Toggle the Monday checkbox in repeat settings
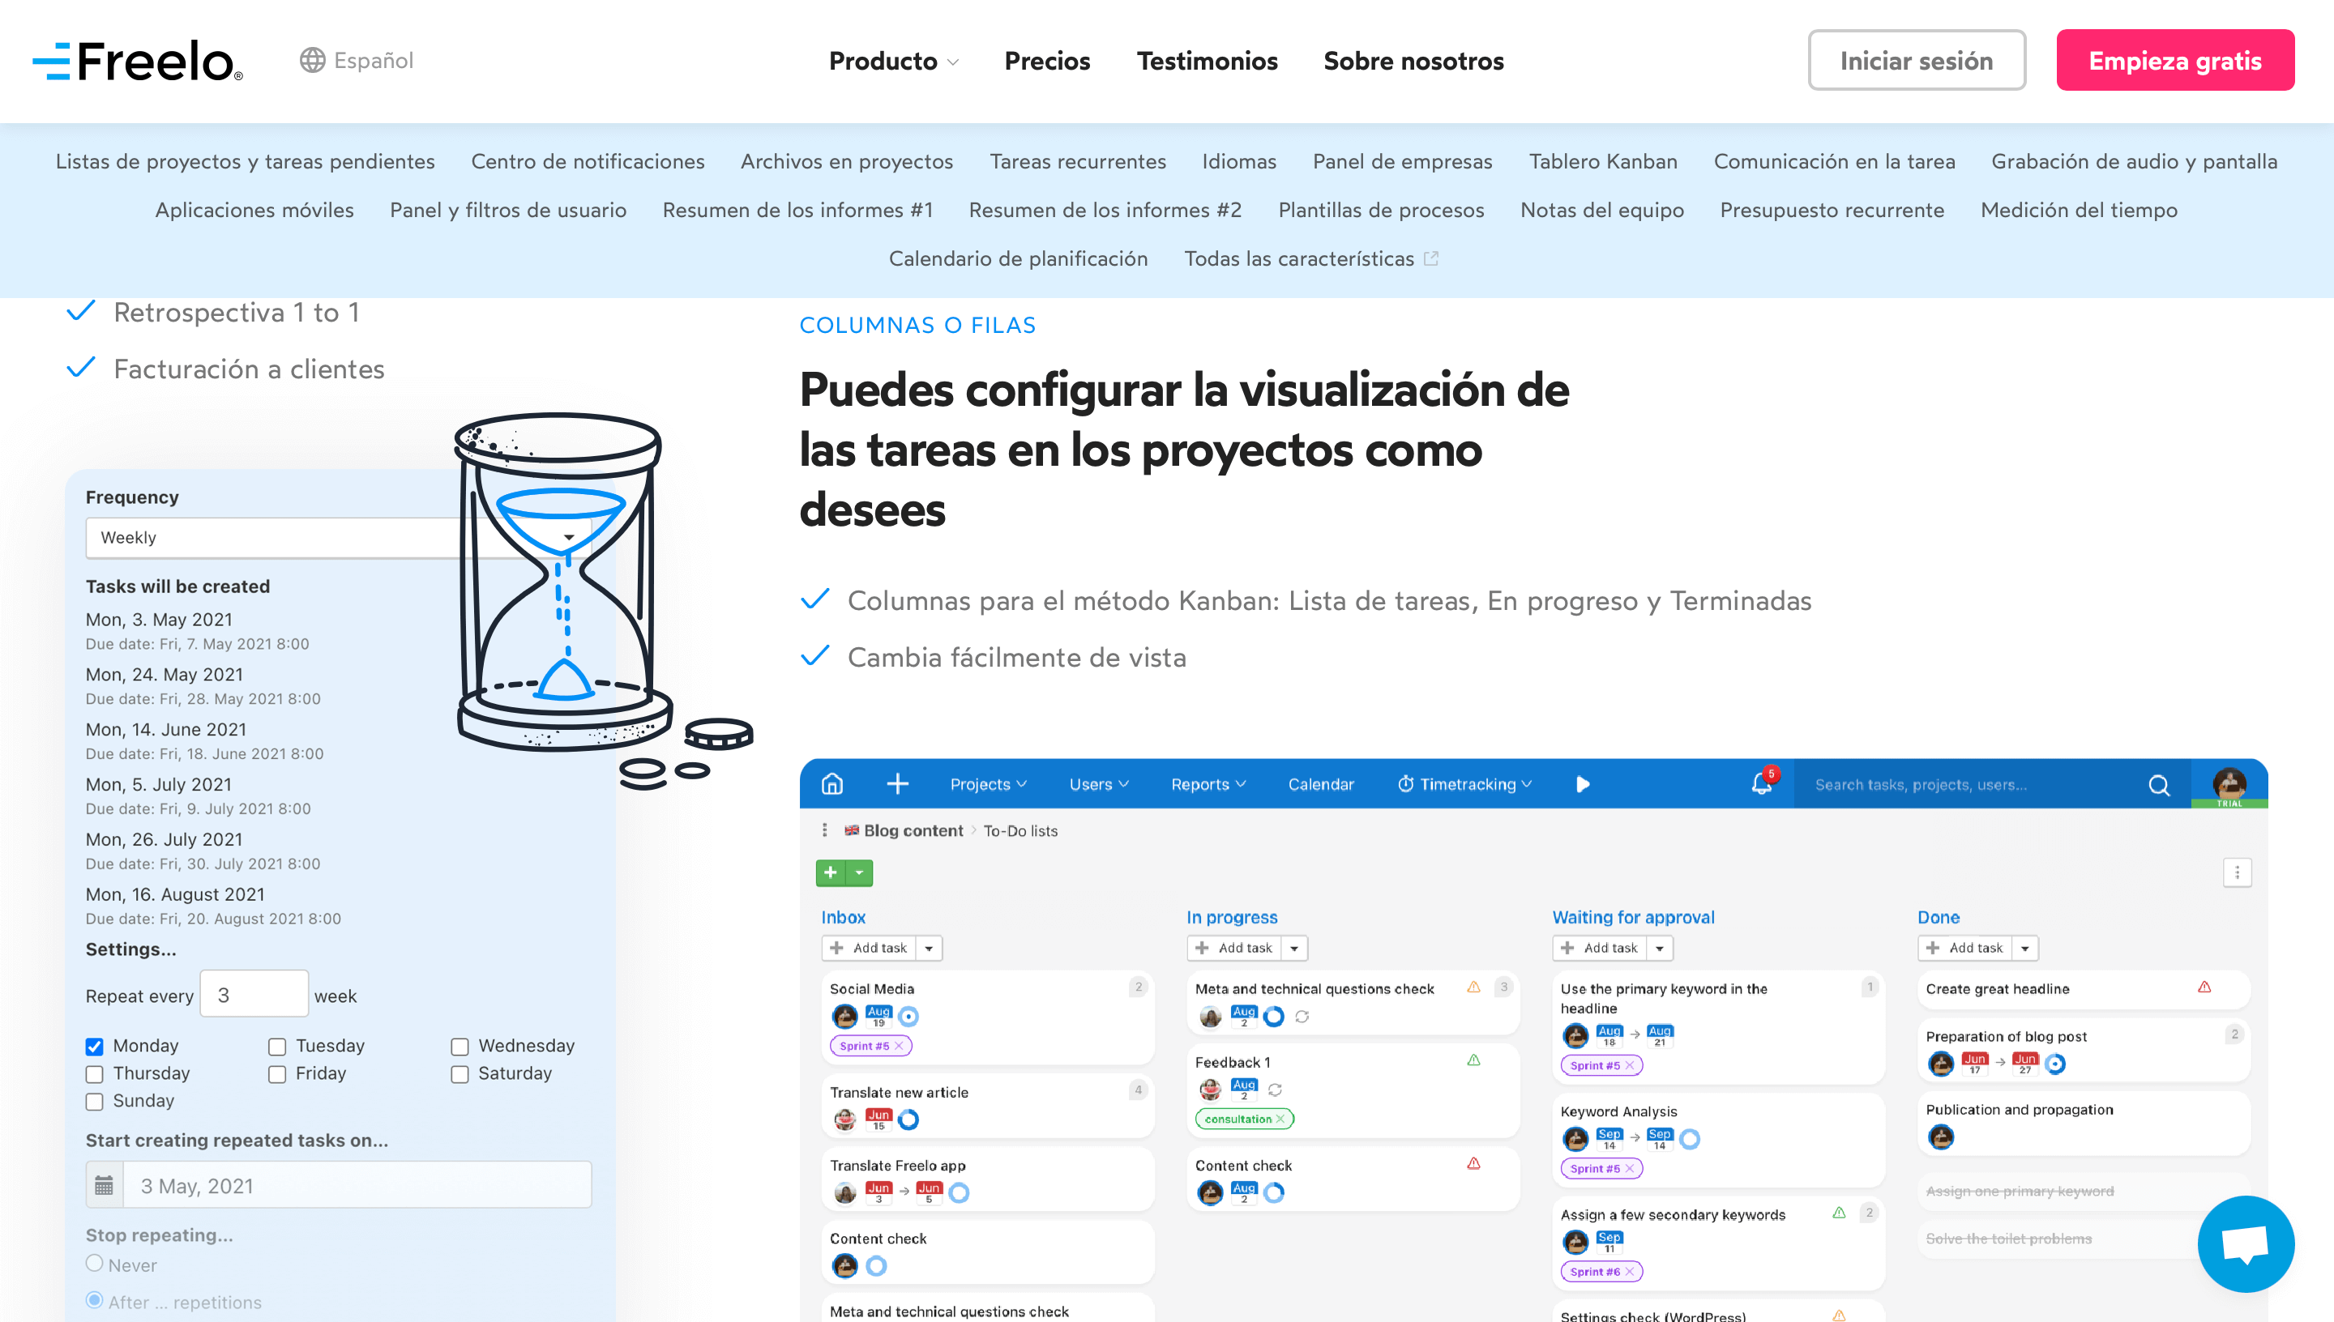Image resolution: width=2334 pixels, height=1322 pixels. [95, 1045]
